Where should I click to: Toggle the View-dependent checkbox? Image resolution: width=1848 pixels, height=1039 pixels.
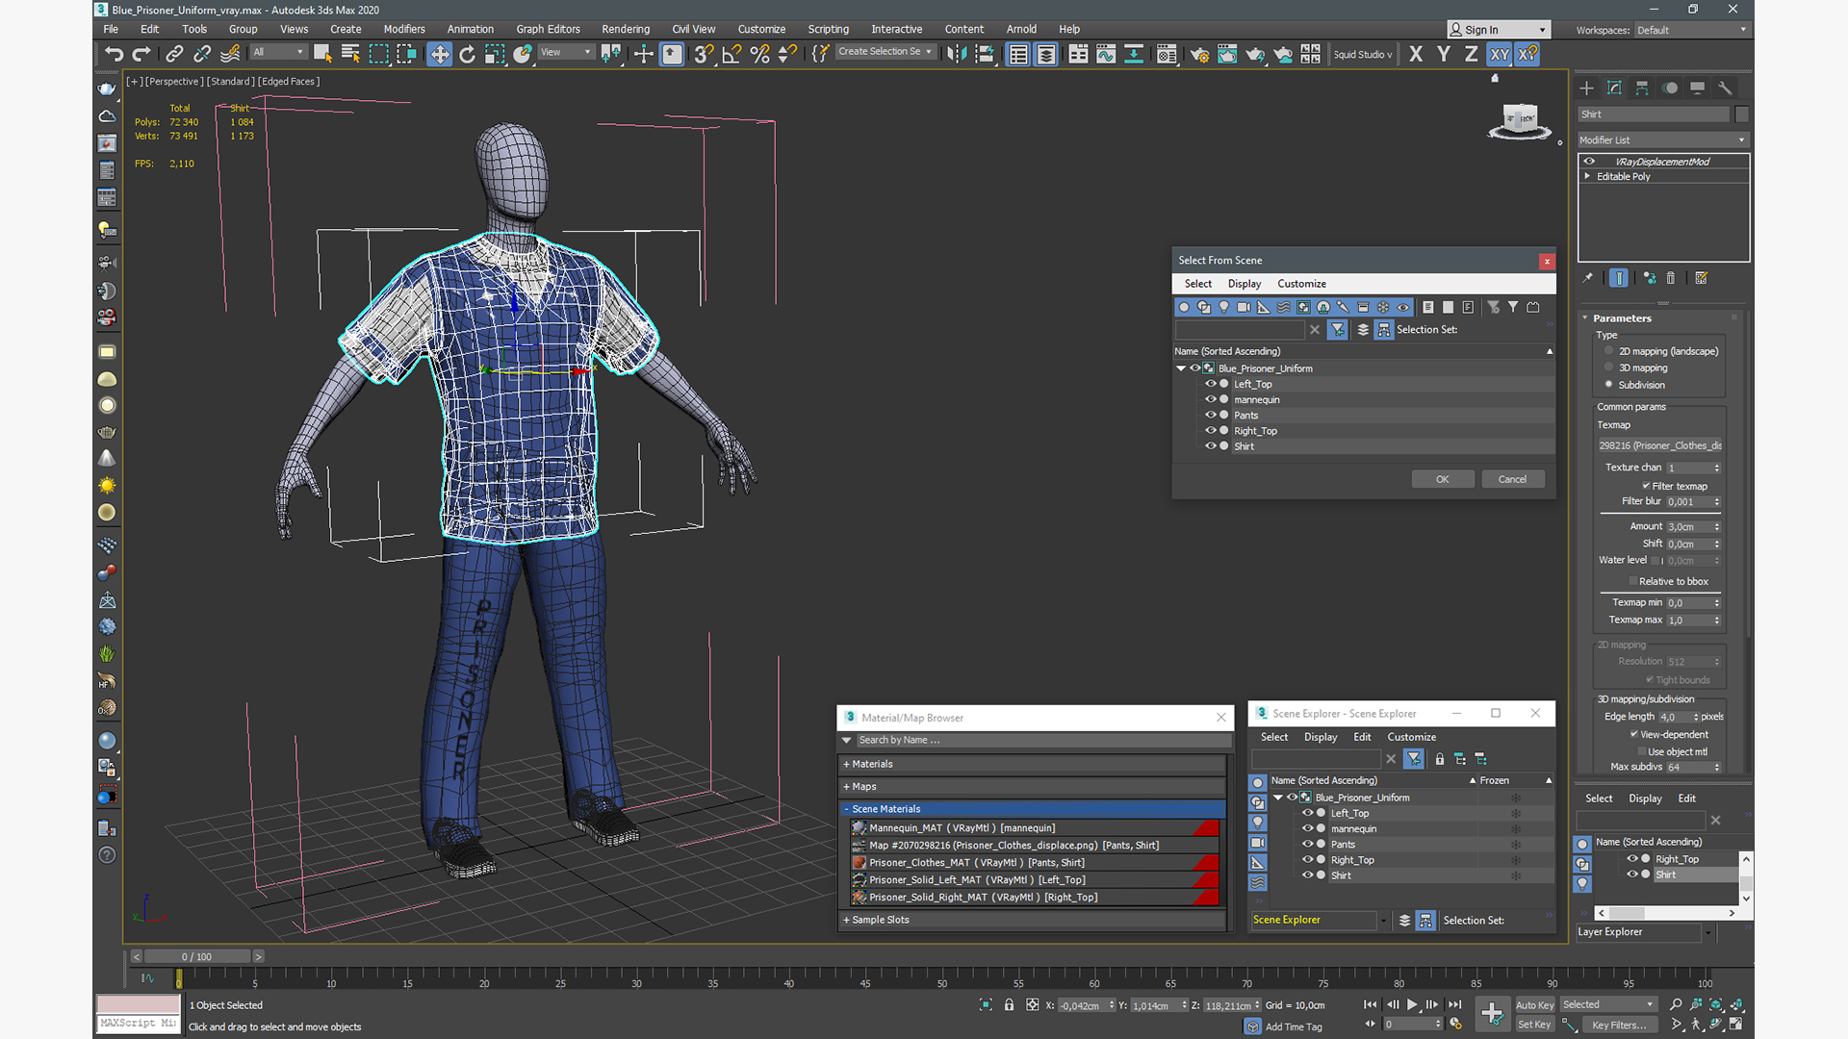[x=1634, y=734]
